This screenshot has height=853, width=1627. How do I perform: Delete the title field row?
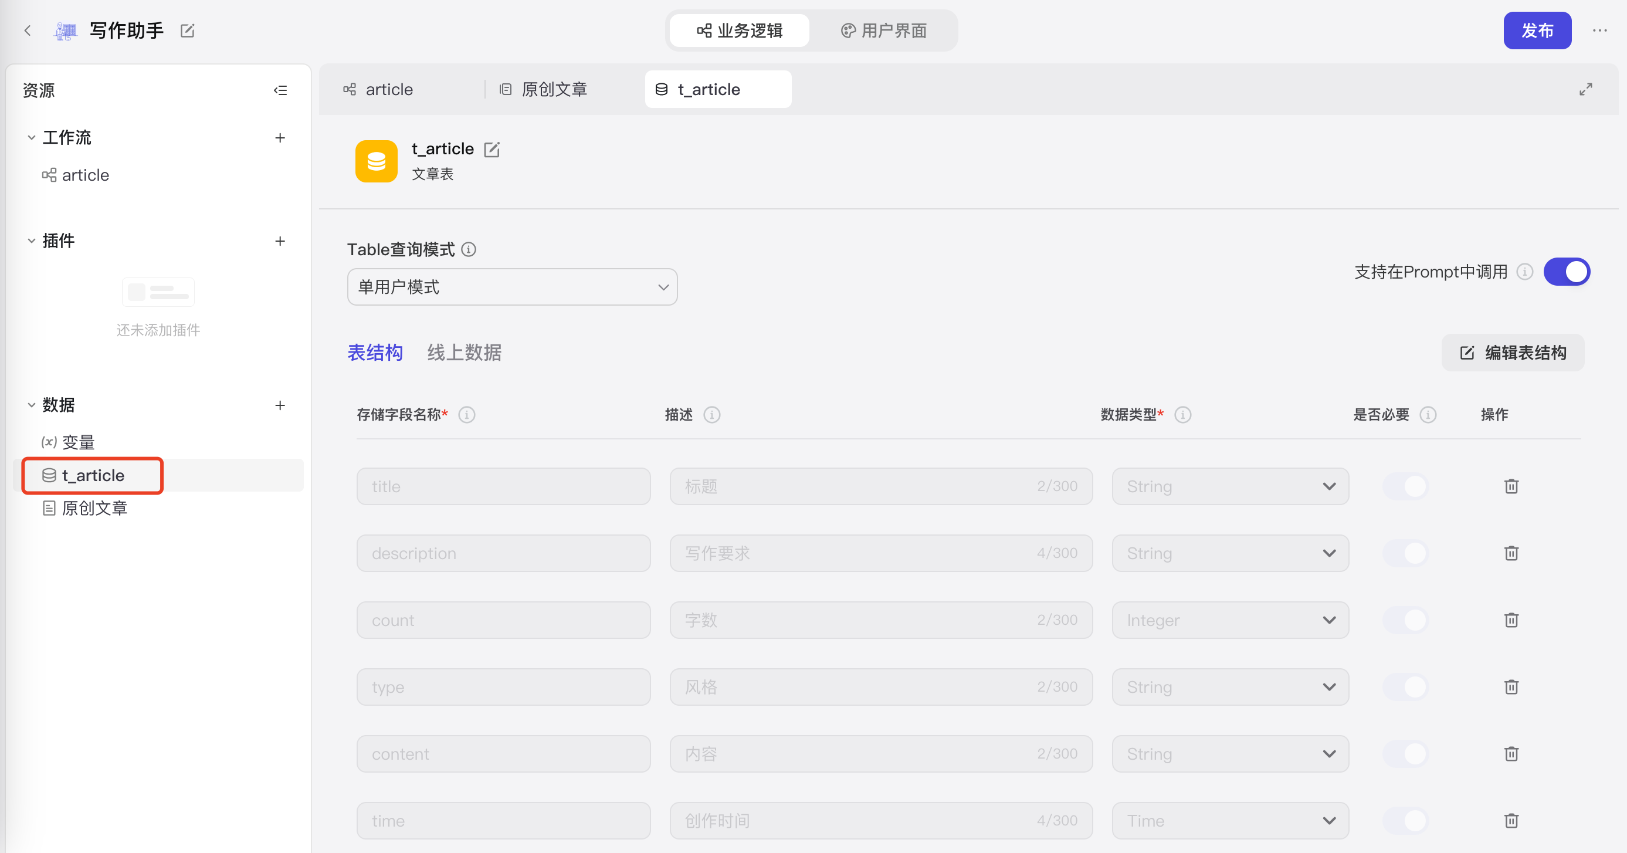(1511, 486)
